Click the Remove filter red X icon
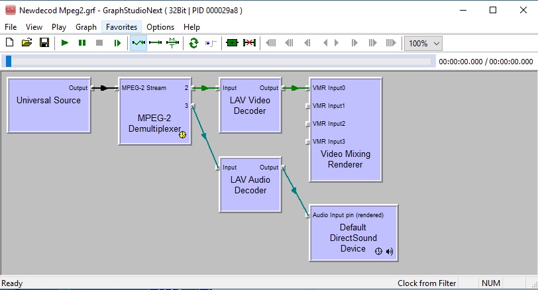This screenshot has width=538, height=290. (249, 43)
